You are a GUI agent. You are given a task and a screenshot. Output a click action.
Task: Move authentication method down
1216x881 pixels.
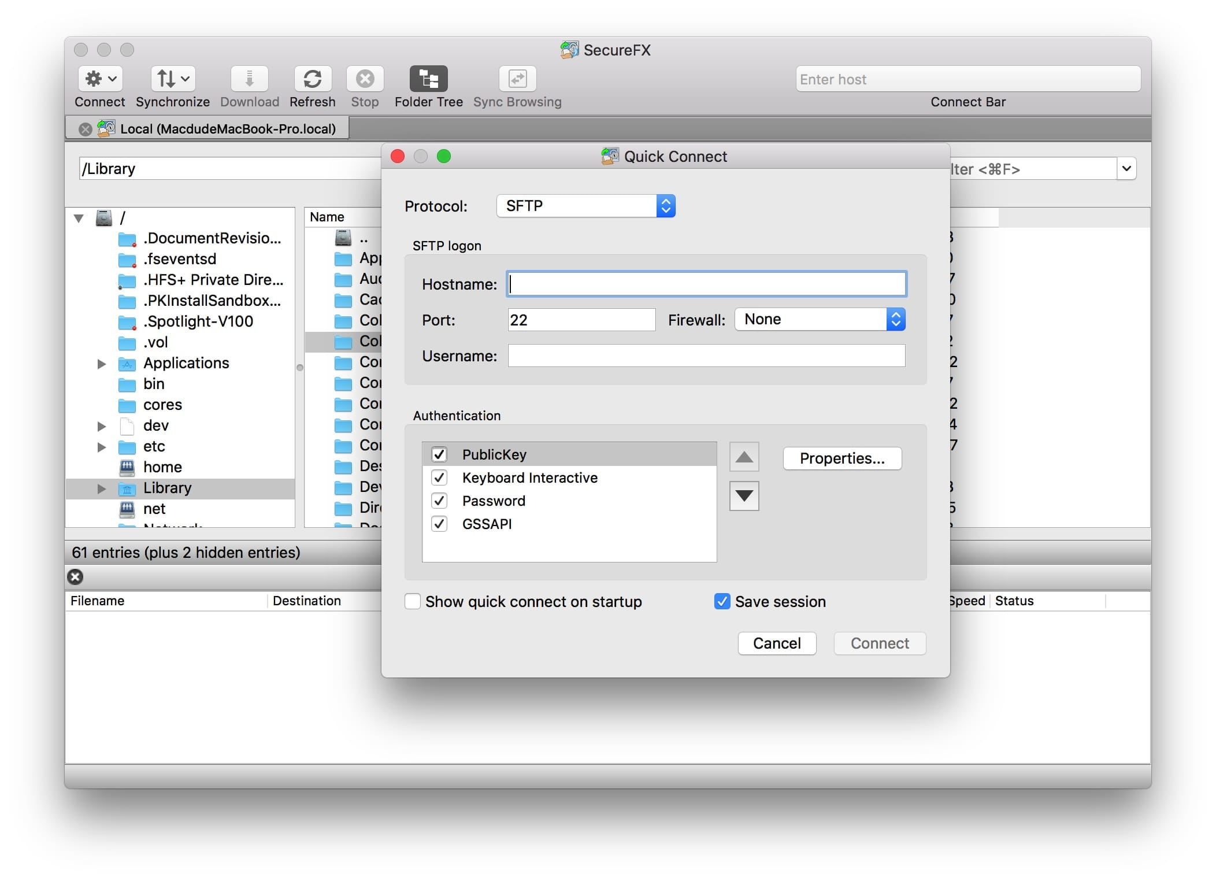coord(744,496)
